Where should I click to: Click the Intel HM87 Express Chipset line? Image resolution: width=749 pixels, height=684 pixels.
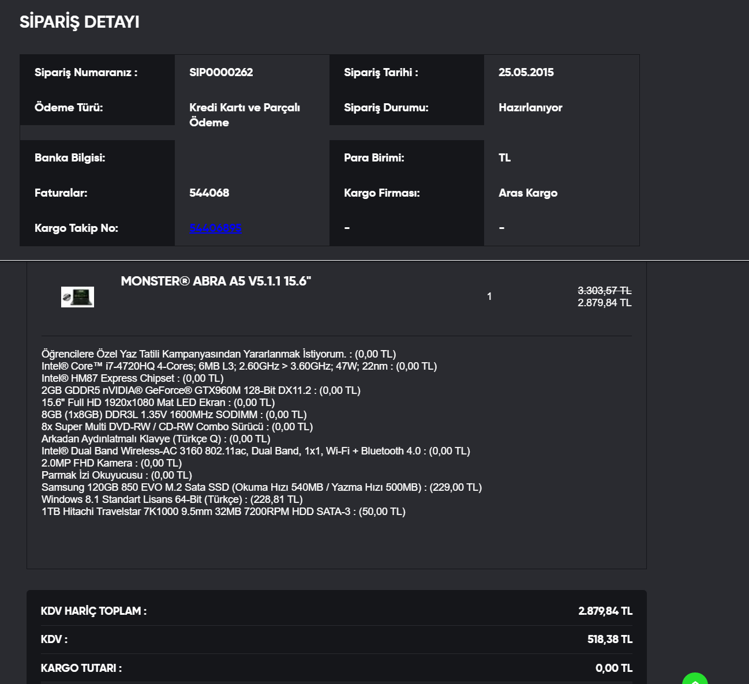click(133, 378)
